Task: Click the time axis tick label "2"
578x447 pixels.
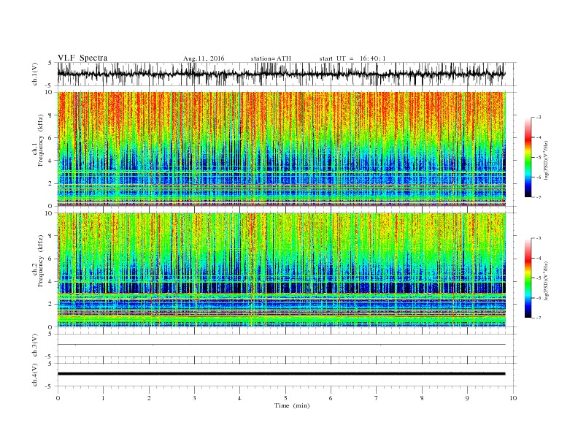Action: 149,398
